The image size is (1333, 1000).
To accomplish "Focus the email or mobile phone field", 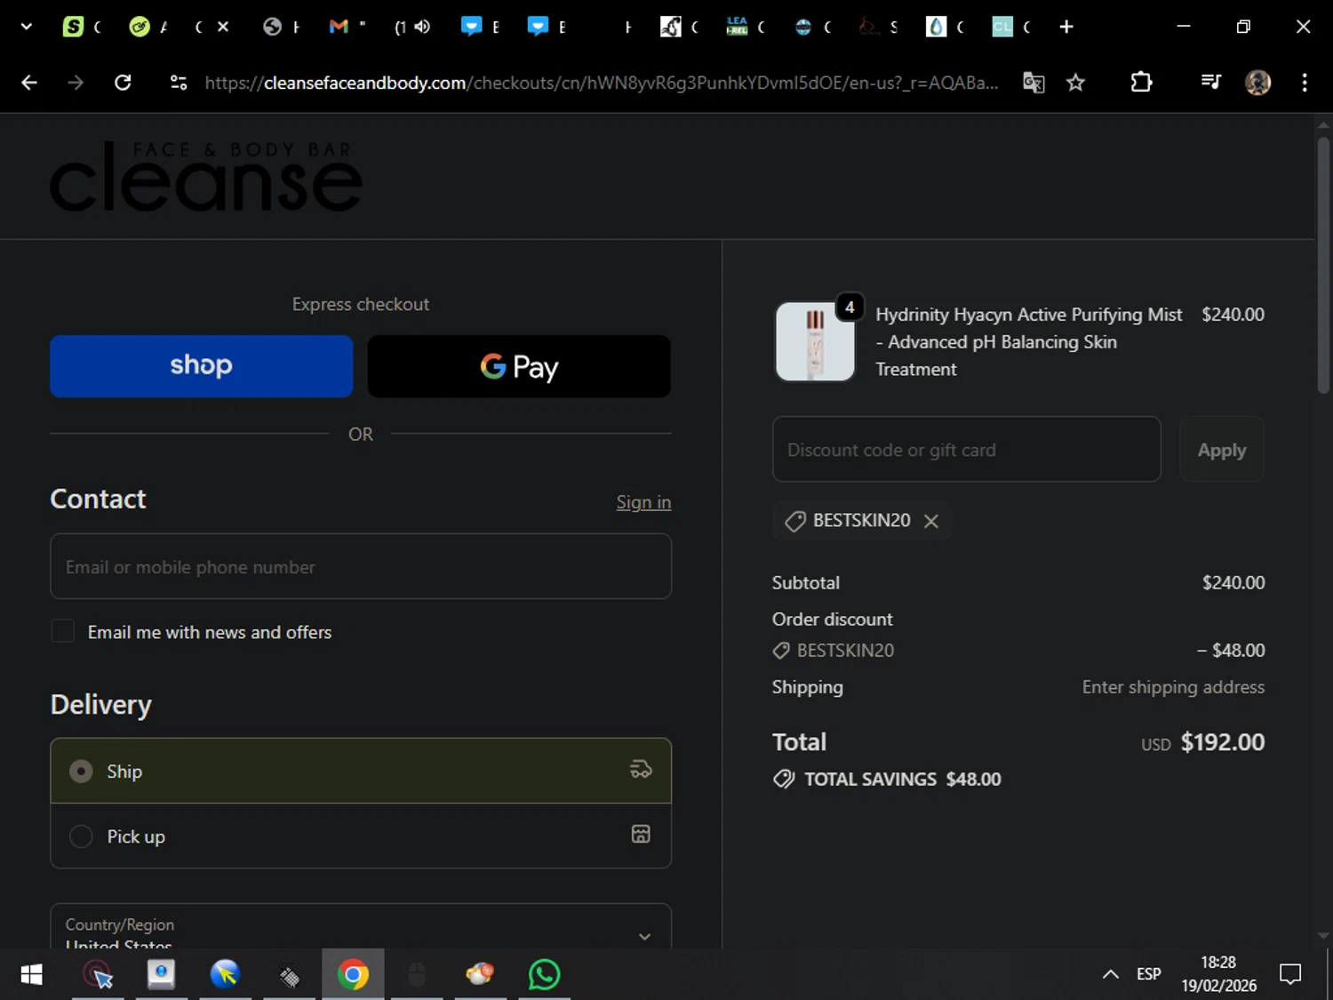I will (x=361, y=566).
